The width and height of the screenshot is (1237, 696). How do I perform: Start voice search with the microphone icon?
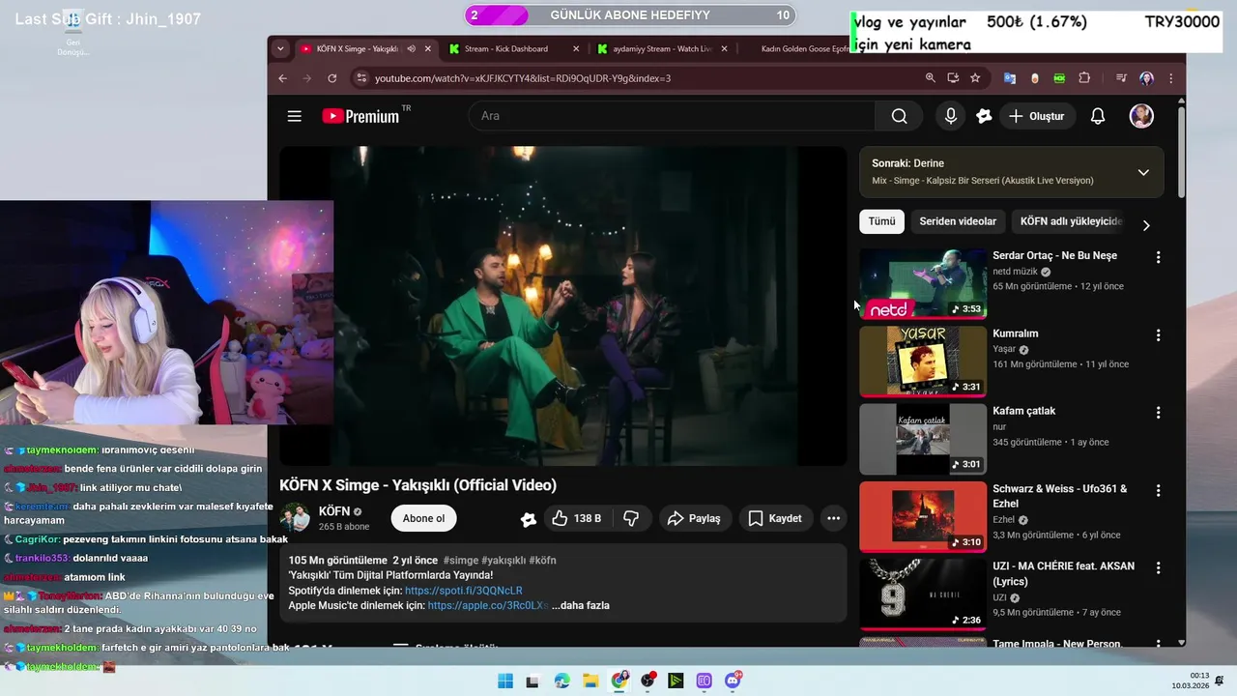coord(951,116)
